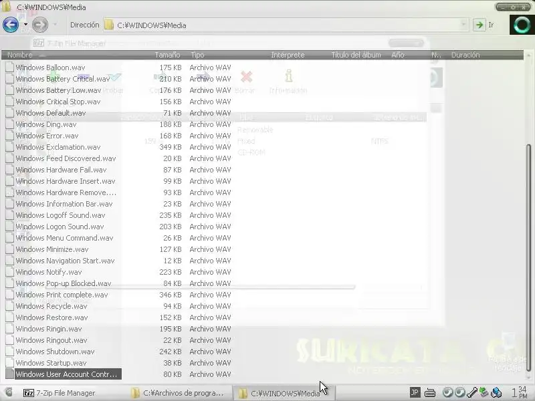Screen dimensions: 535x401
Task: Select the Windows Feed Discovered.wav file icon
Action: 9,158
